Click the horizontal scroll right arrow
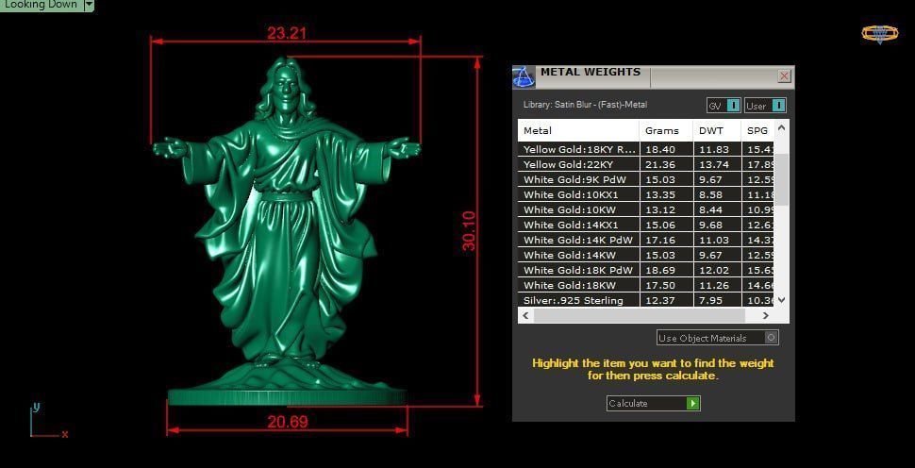The height and width of the screenshot is (468, 915). [766, 315]
